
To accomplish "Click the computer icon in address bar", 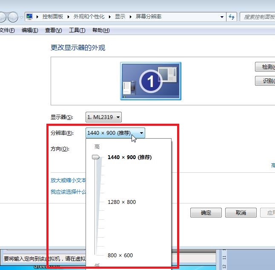I will point(29,17).
